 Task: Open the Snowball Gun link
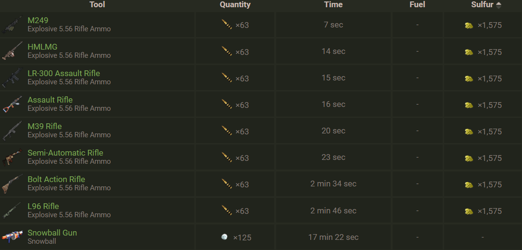coord(52,233)
